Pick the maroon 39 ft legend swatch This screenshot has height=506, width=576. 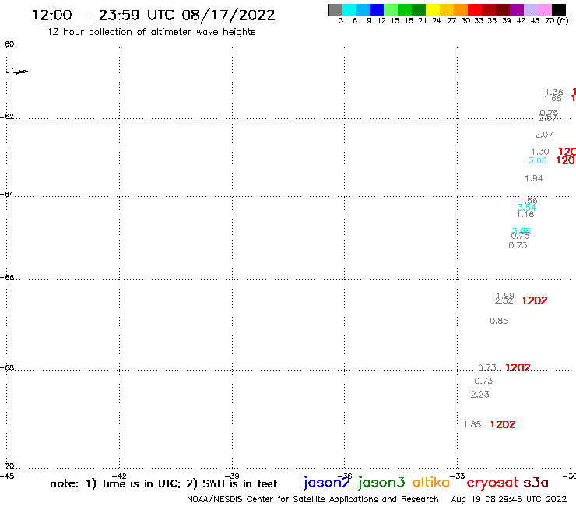503,9
